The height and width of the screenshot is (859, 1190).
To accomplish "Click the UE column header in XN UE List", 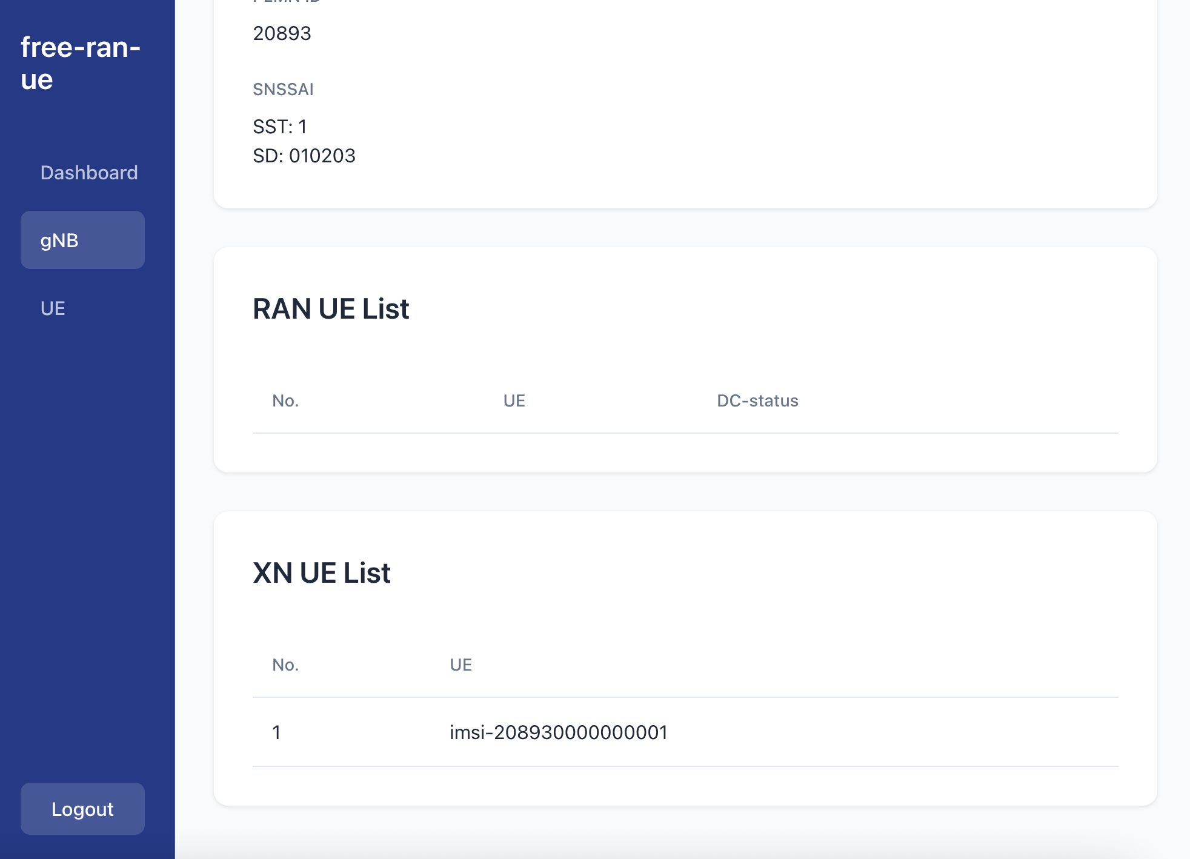I will tap(460, 665).
